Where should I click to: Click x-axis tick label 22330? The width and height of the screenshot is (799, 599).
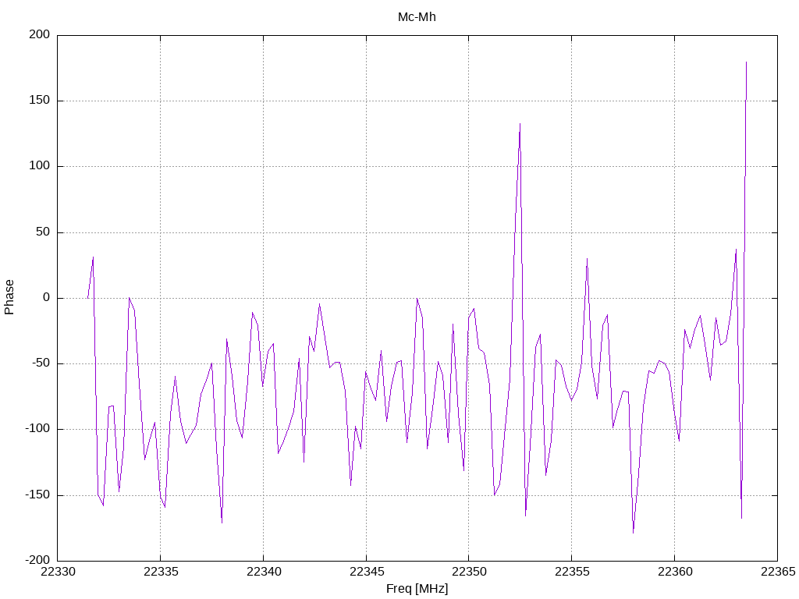[58, 572]
